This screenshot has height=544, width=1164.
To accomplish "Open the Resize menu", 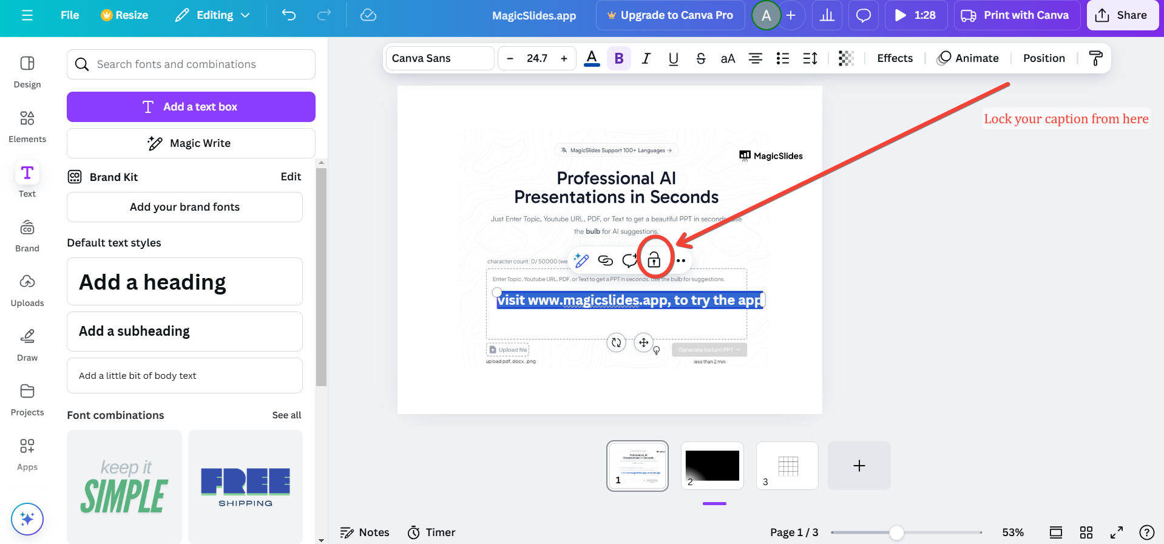I will 124,15.
